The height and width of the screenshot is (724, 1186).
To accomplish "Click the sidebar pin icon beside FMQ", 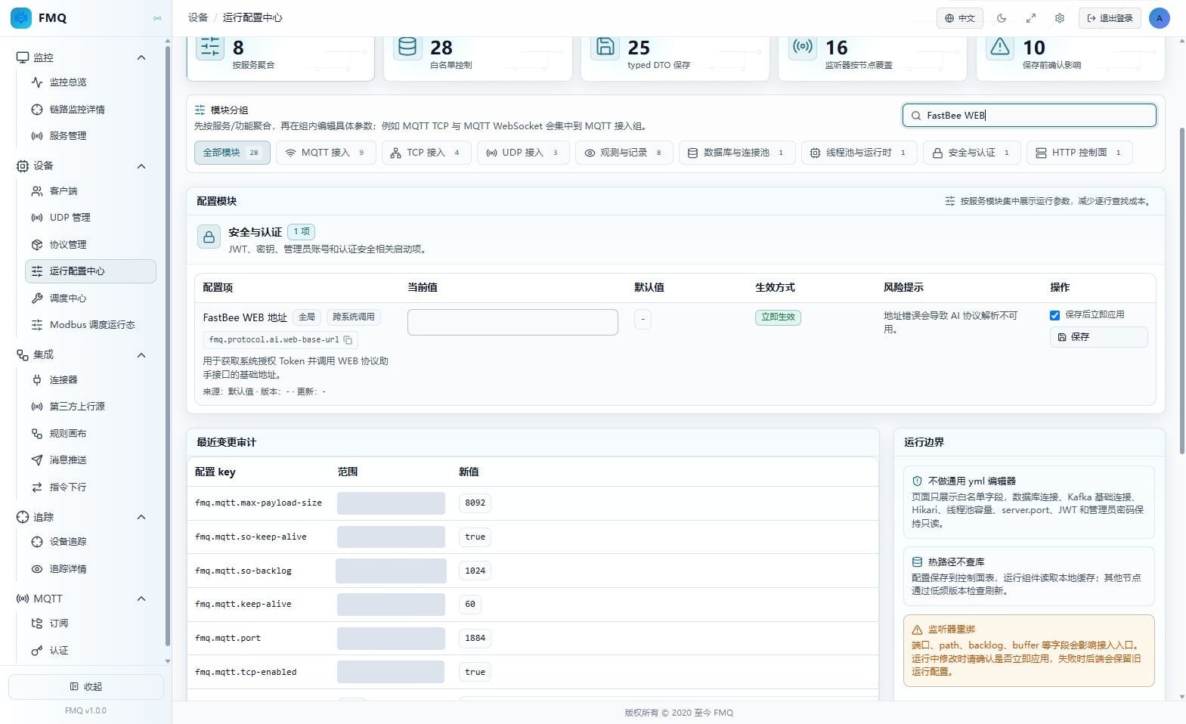I will pos(157,18).
